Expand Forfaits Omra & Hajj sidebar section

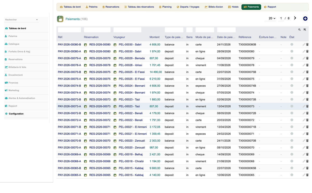pyautogui.click(x=26, y=52)
